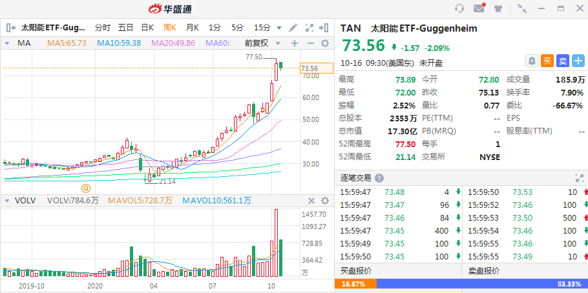Select the weekly K-line tab
Image resolution: width=588 pixels, height=293 pixels.
point(170,27)
